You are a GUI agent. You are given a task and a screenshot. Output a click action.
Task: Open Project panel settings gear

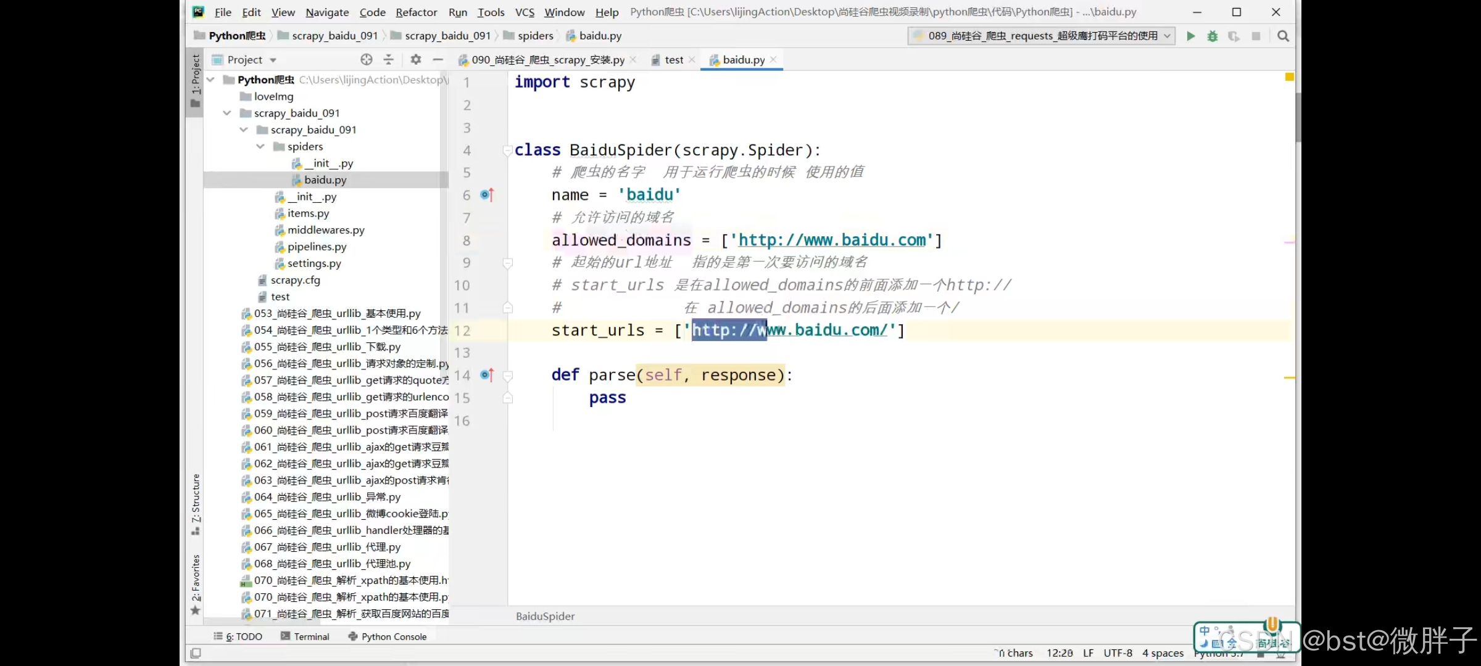[416, 60]
